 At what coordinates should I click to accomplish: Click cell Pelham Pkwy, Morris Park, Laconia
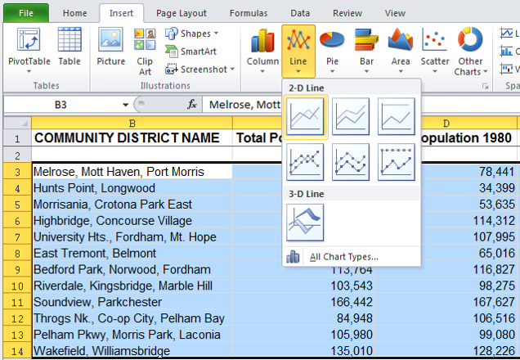[132, 335]
